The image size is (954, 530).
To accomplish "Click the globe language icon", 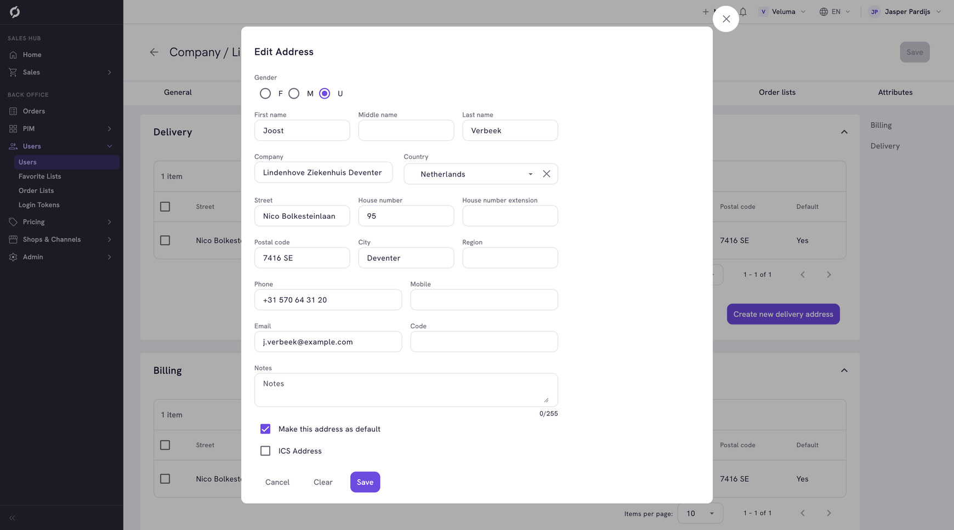I will coord(824,12).
